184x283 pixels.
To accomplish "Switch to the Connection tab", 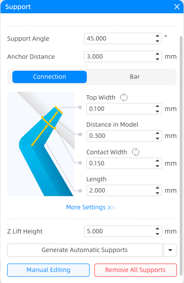I will 50,77.
